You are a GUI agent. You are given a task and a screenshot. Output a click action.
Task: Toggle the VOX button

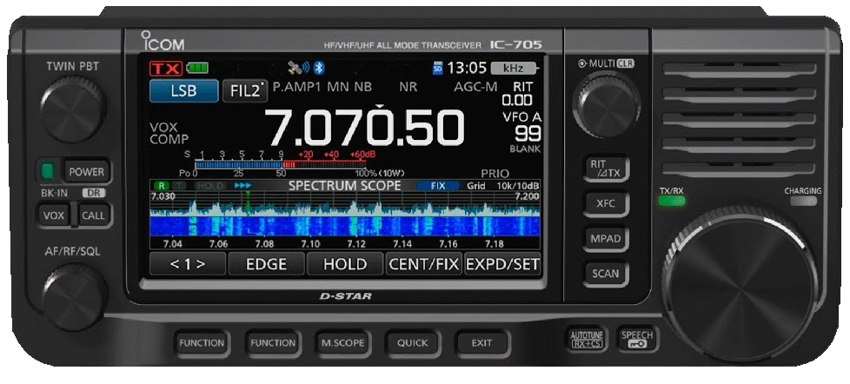click(54, 215)
